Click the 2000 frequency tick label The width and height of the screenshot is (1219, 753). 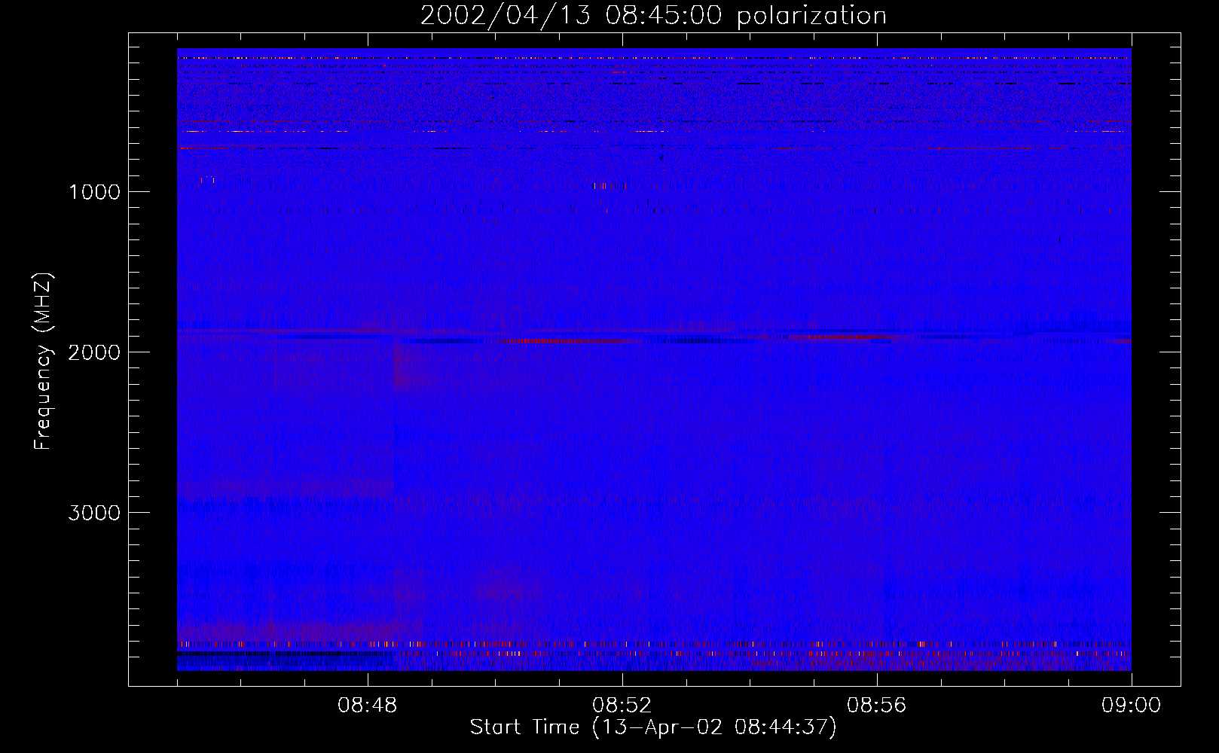94,352
